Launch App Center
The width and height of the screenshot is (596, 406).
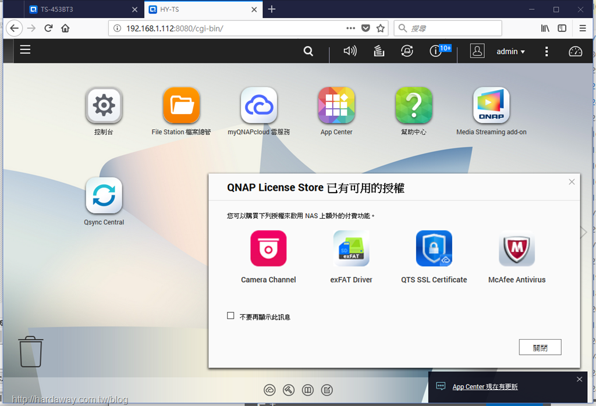coord(336,106)
